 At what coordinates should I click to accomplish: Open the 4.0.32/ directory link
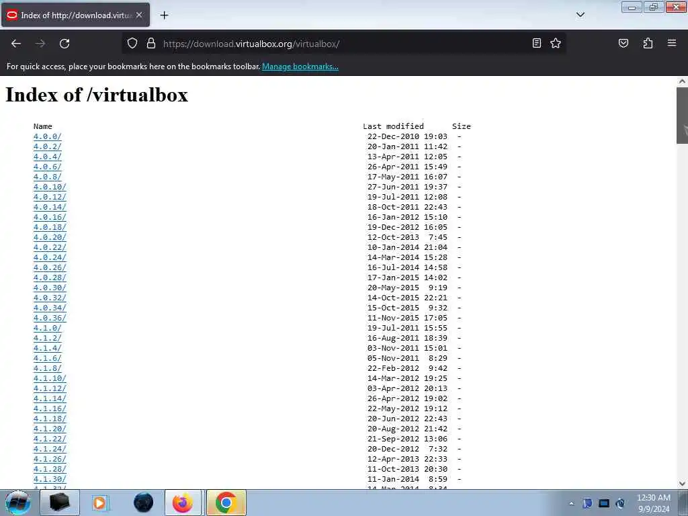click(50, 298)
